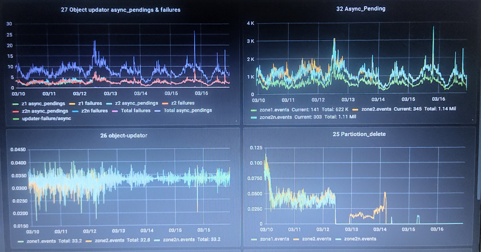This screenshot has height=252, width=481.
Task: Click the green color swatch beside 'updater-failure/async'
Action: 16,119
